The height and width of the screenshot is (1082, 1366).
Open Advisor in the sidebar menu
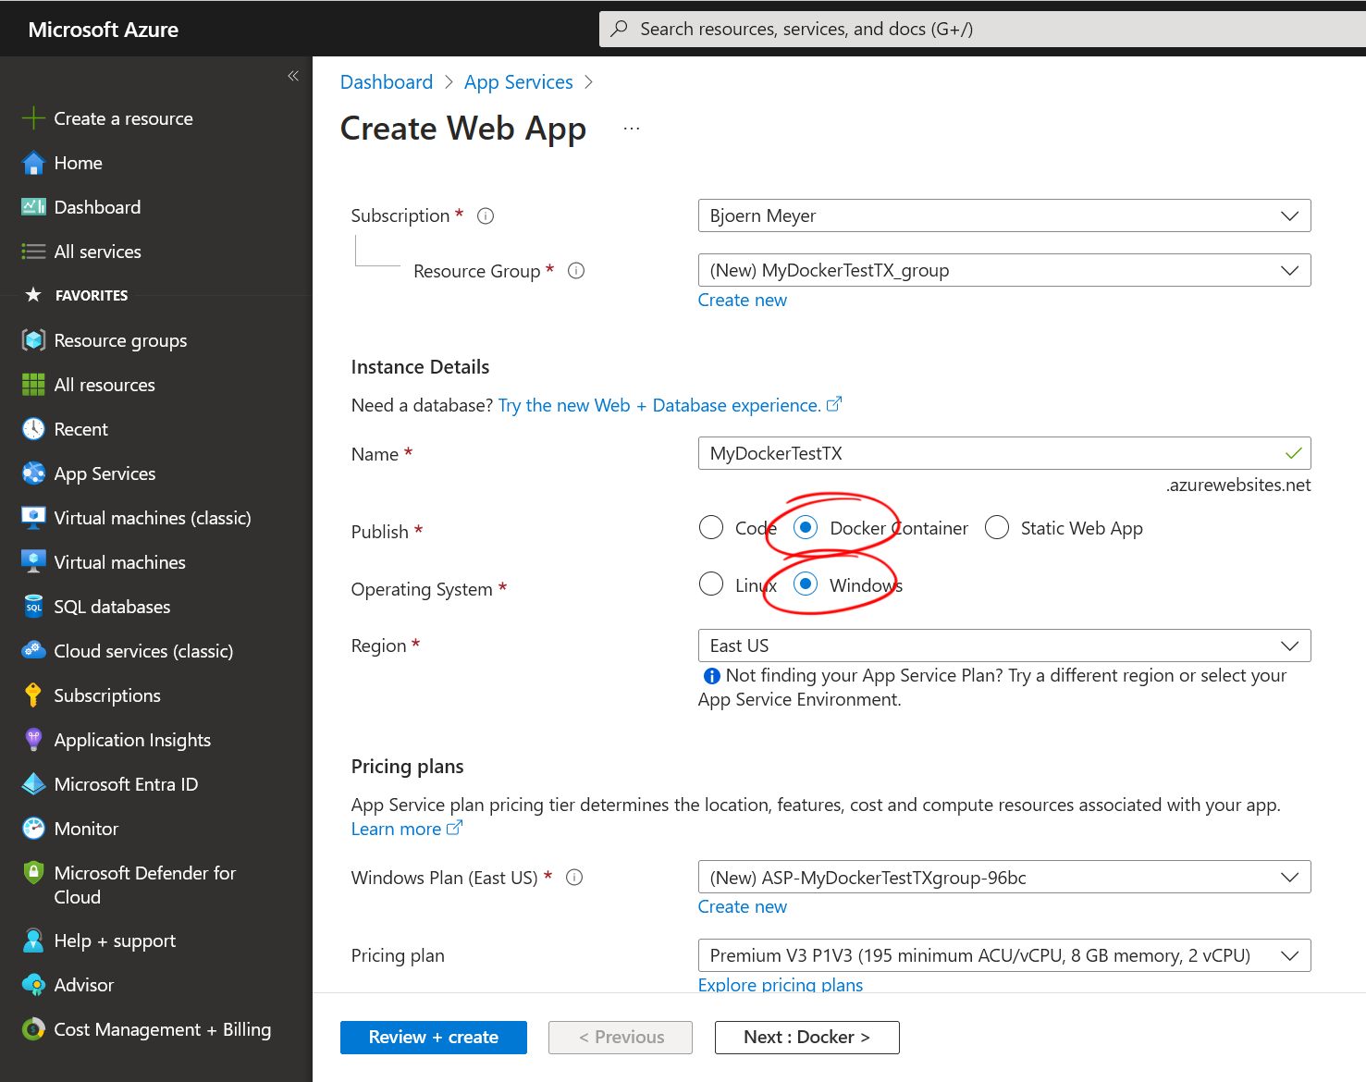pyautogui.click(x=83, y=985)
